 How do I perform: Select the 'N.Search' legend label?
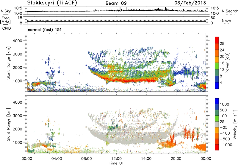click(230, 11)
